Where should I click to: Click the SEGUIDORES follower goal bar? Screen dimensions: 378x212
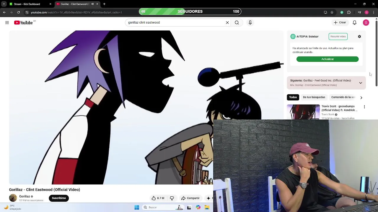(190, 11)
